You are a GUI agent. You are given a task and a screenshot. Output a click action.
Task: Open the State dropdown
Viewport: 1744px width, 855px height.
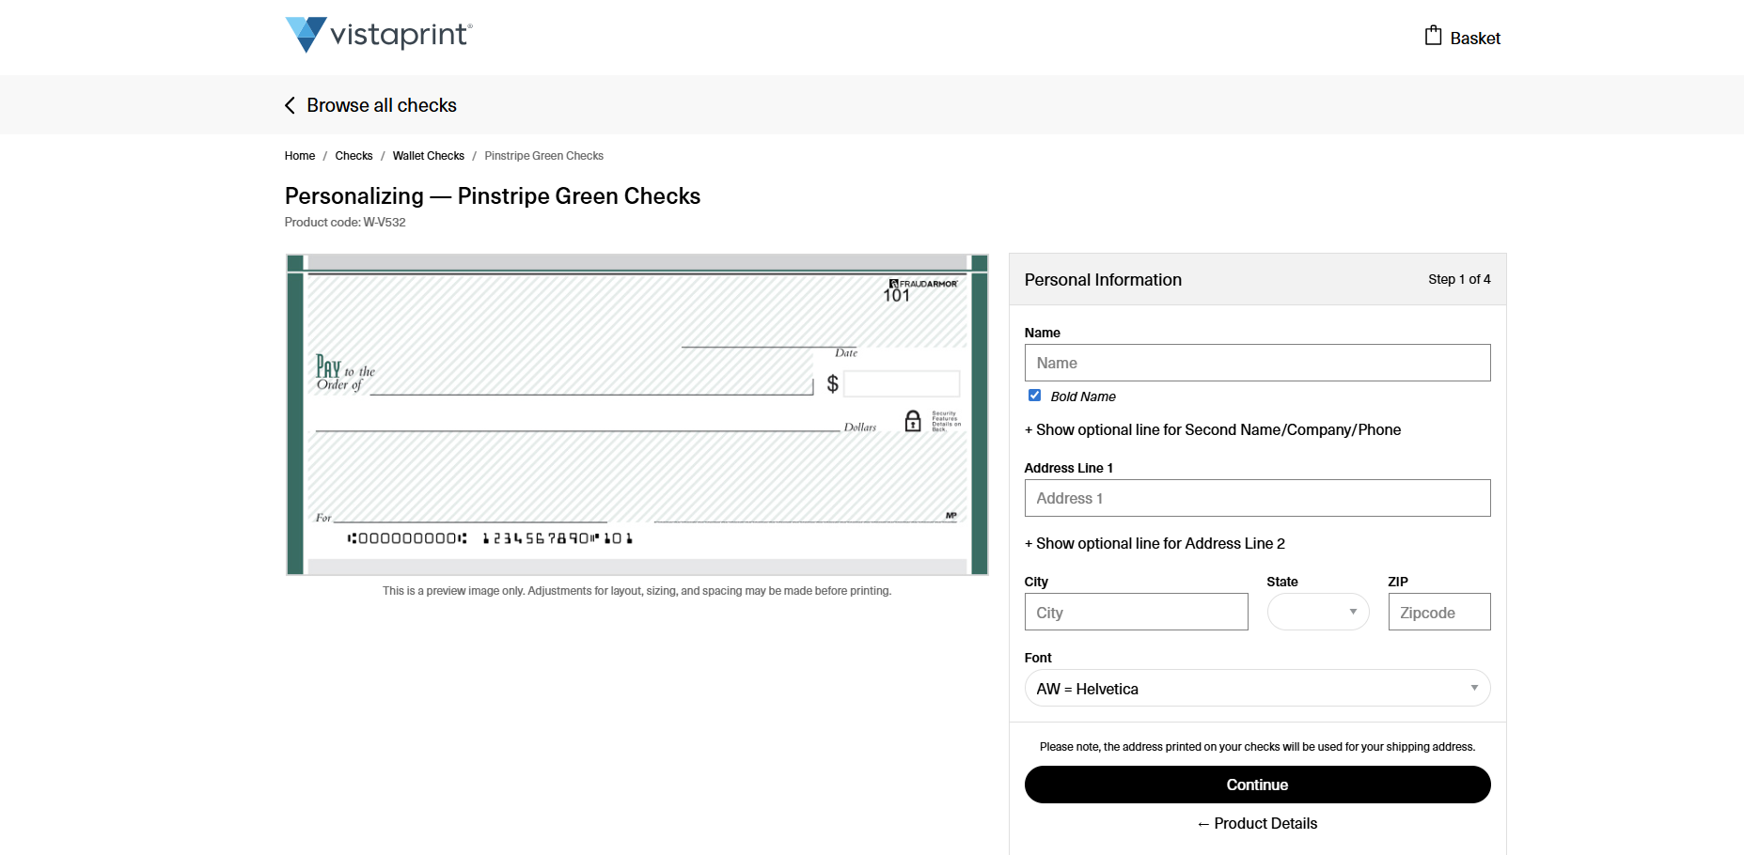1318,612
